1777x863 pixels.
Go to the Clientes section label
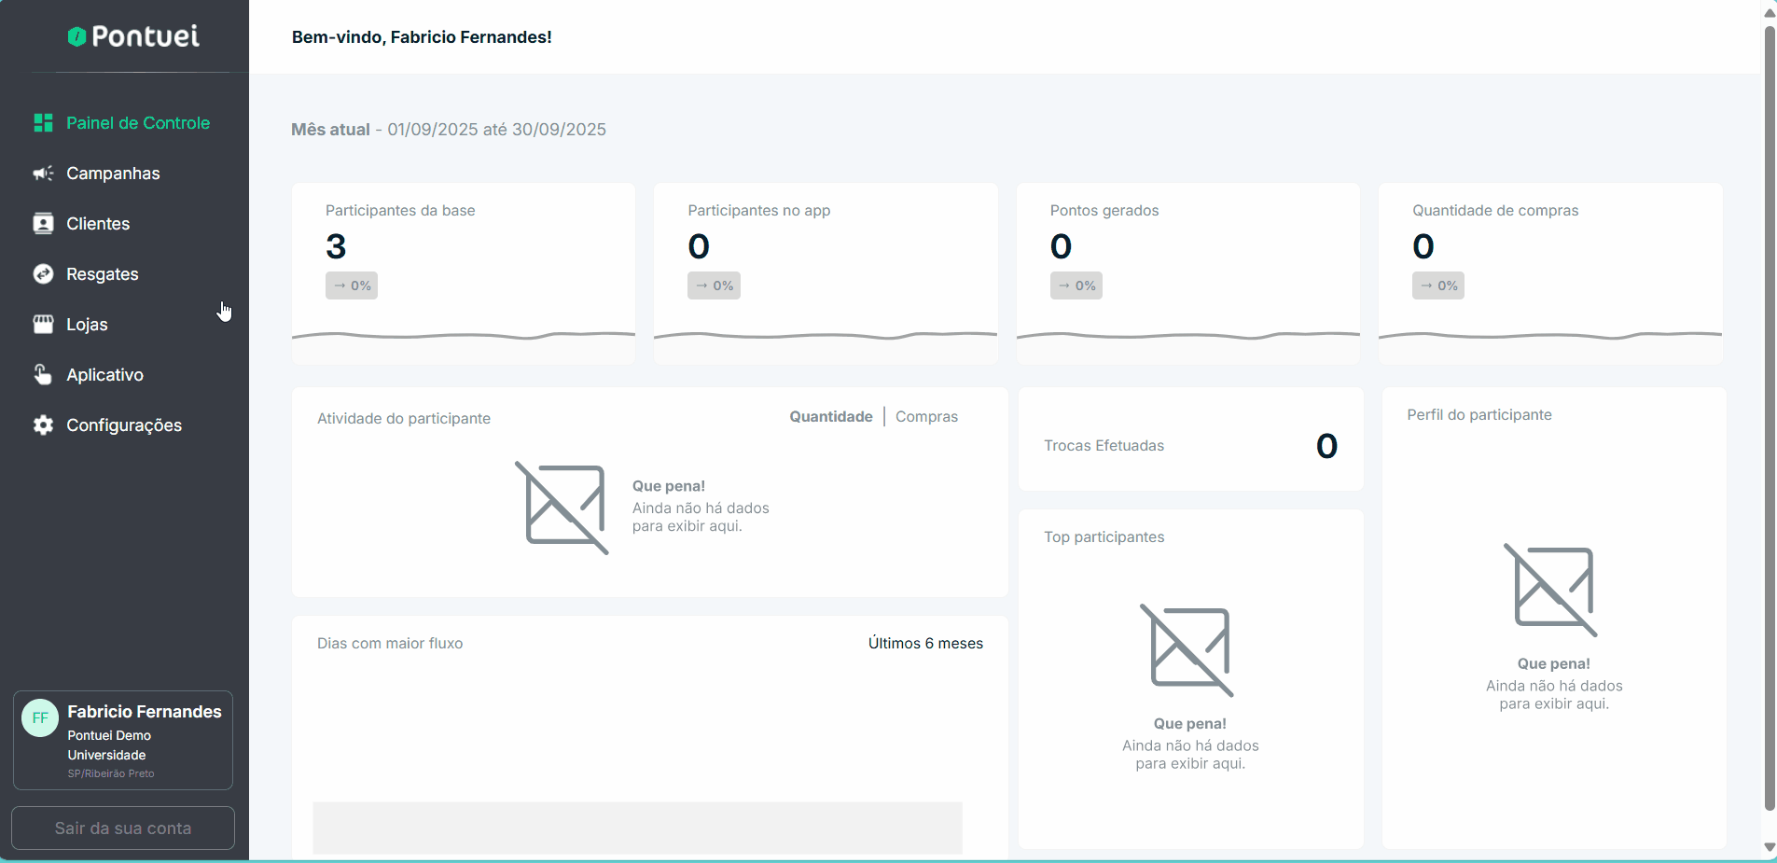tap(98, 224)
